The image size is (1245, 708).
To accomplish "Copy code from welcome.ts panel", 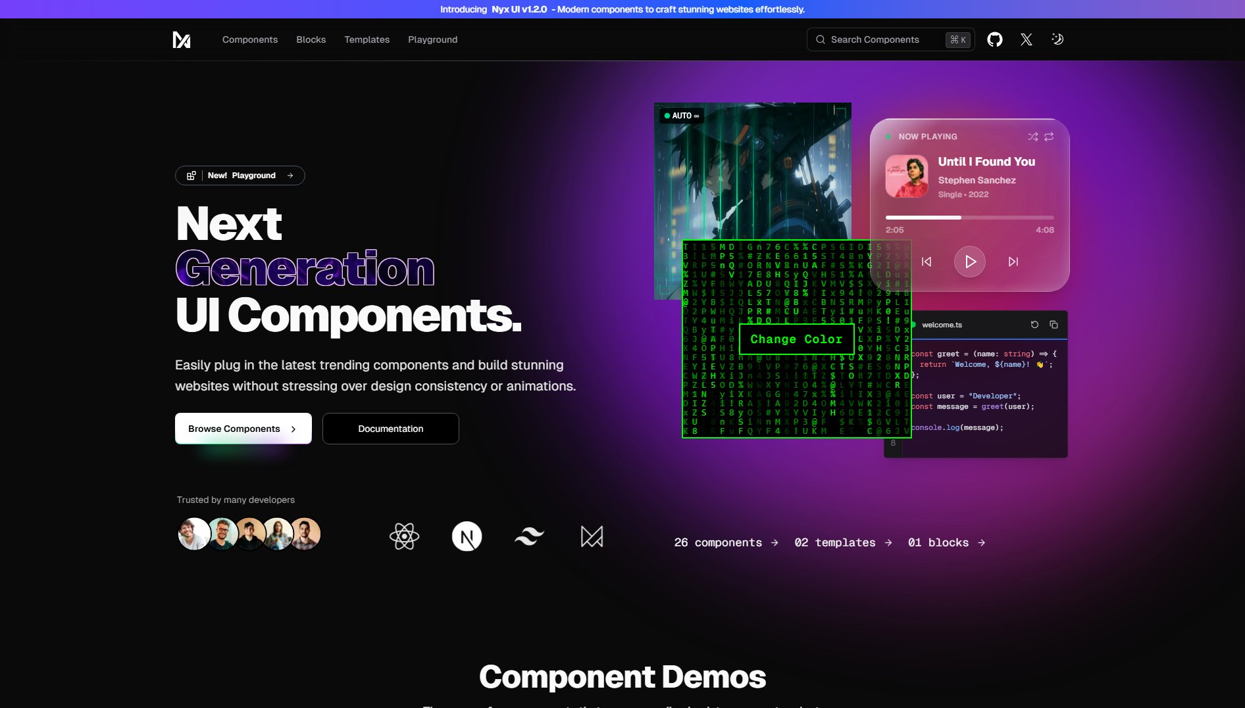I will (1054, 325).
